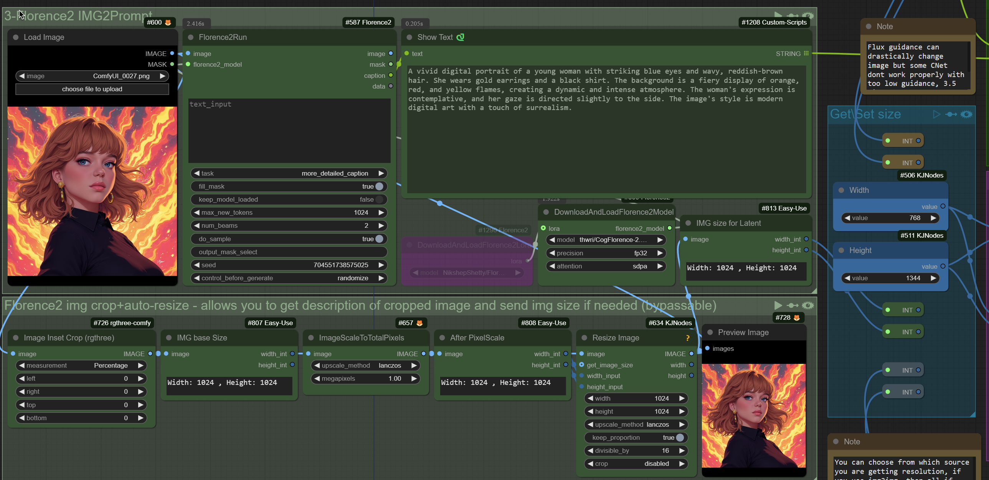This screenshot has height=480, width=989.
Task: Open the precision fp32 dropdown
Action: pyautogui.click(x=606, y=253)
